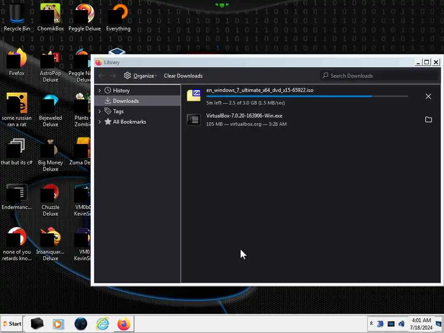The height and width of the screenshot is (333, 444).
Task: Select Tags in the Library sidebar
Action: tap(137, 111)
